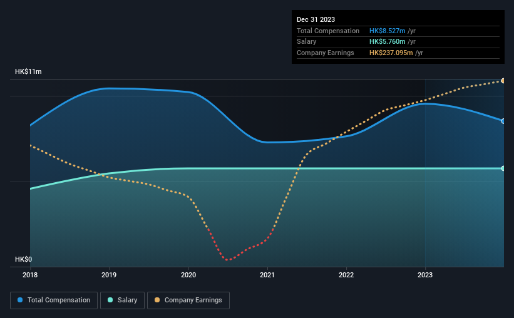Click the HK$5.760m salary value

[x=387, y=42]
